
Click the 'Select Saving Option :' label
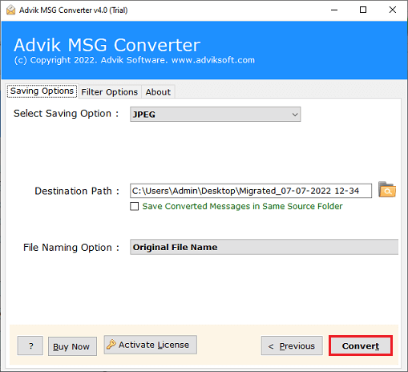[66, 114]
